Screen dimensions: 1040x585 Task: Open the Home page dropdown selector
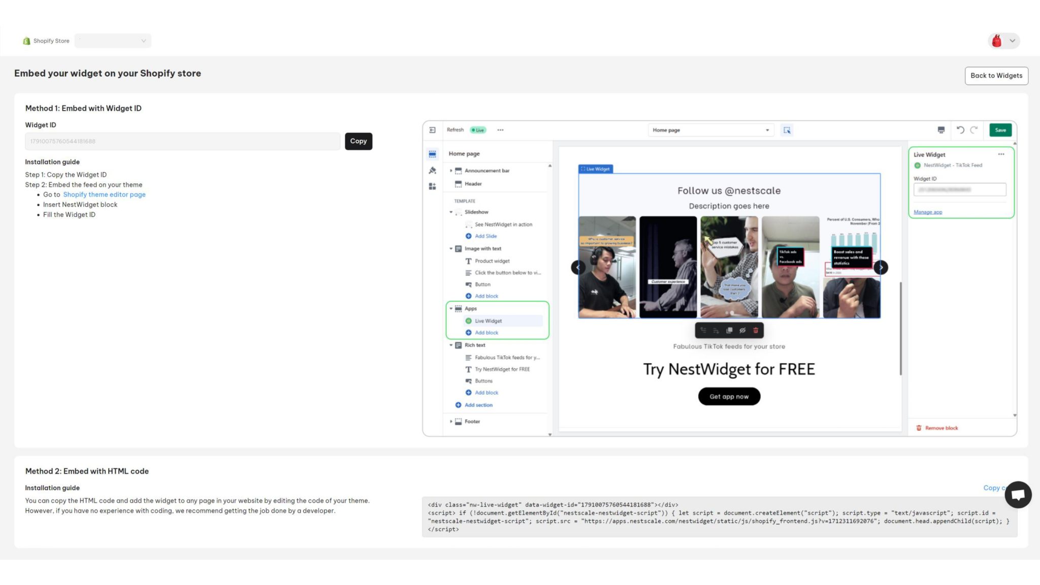coord(710,130)
